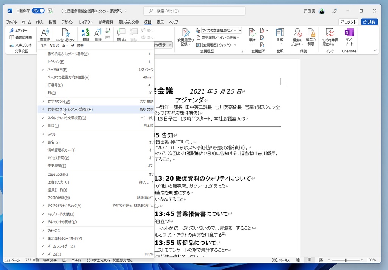Run the アクセシビリティ check button

pos(65,35)
